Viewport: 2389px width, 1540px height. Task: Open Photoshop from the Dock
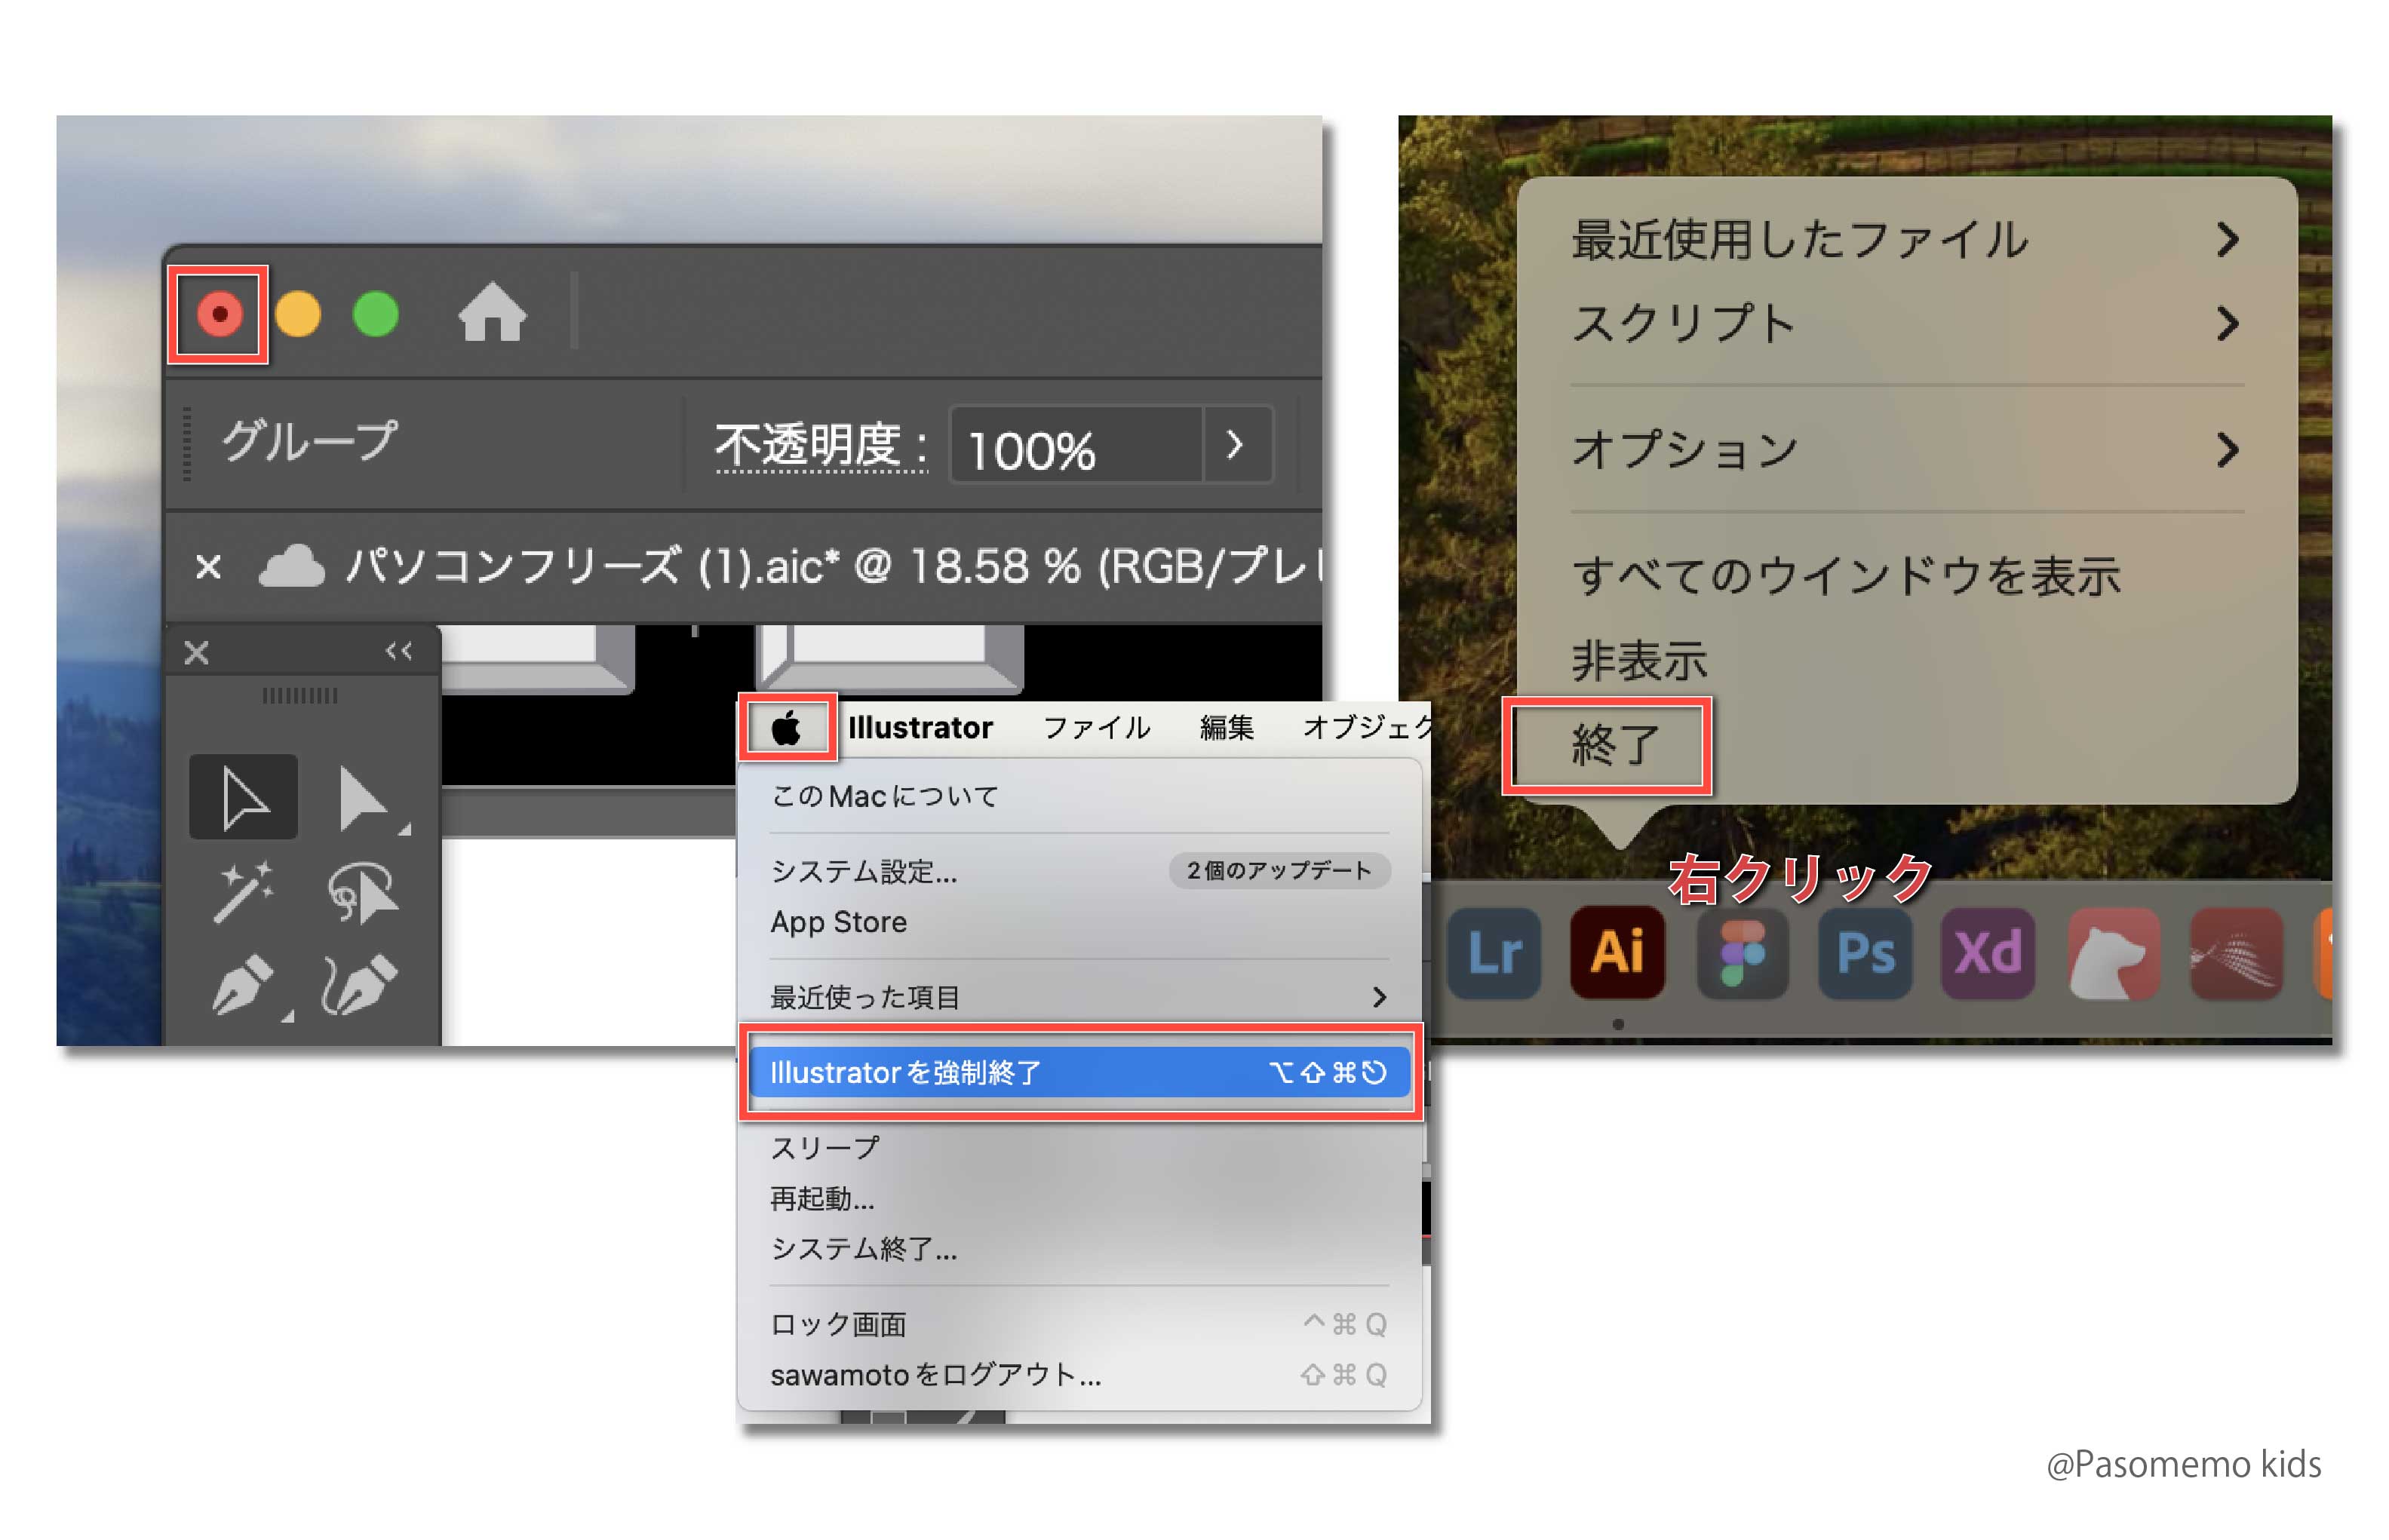pyautogui.click(x=1865, y=952)
